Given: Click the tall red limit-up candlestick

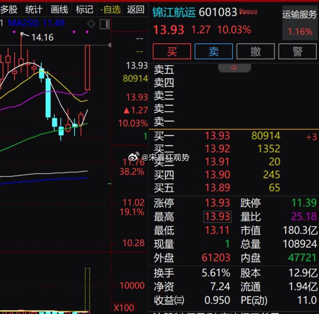Looking at the screenshot, I should click(x=88, y=67).
